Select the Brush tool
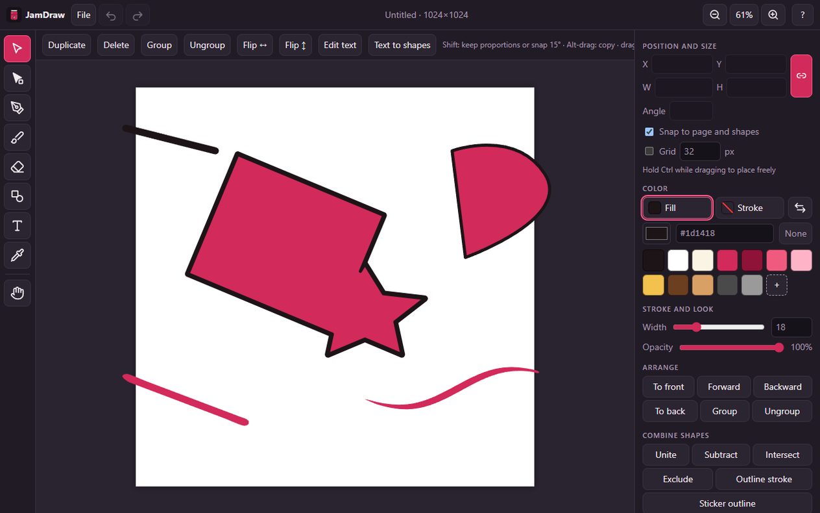 18,138
